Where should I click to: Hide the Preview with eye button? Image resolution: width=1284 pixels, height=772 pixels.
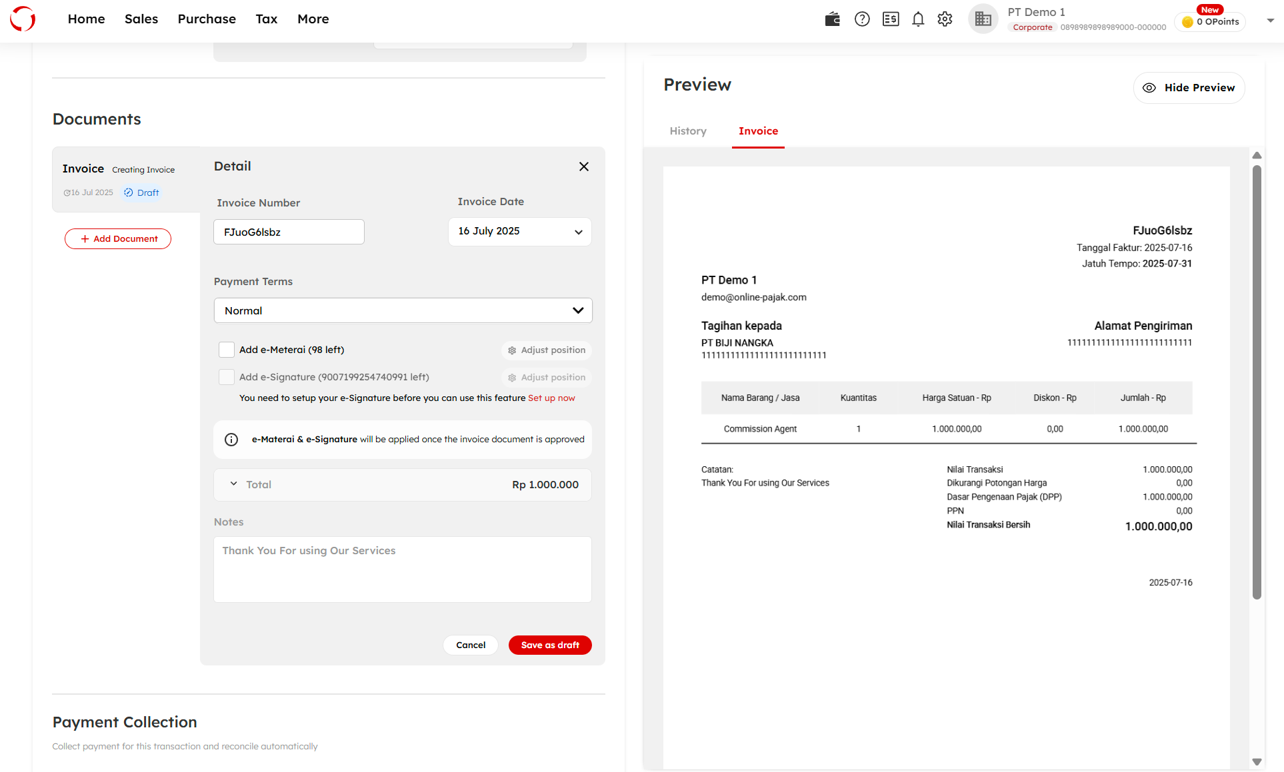(1189, 88)
